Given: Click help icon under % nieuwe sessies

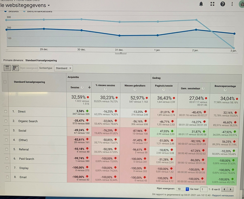Looking at the screenshot, I should (105, 89).
